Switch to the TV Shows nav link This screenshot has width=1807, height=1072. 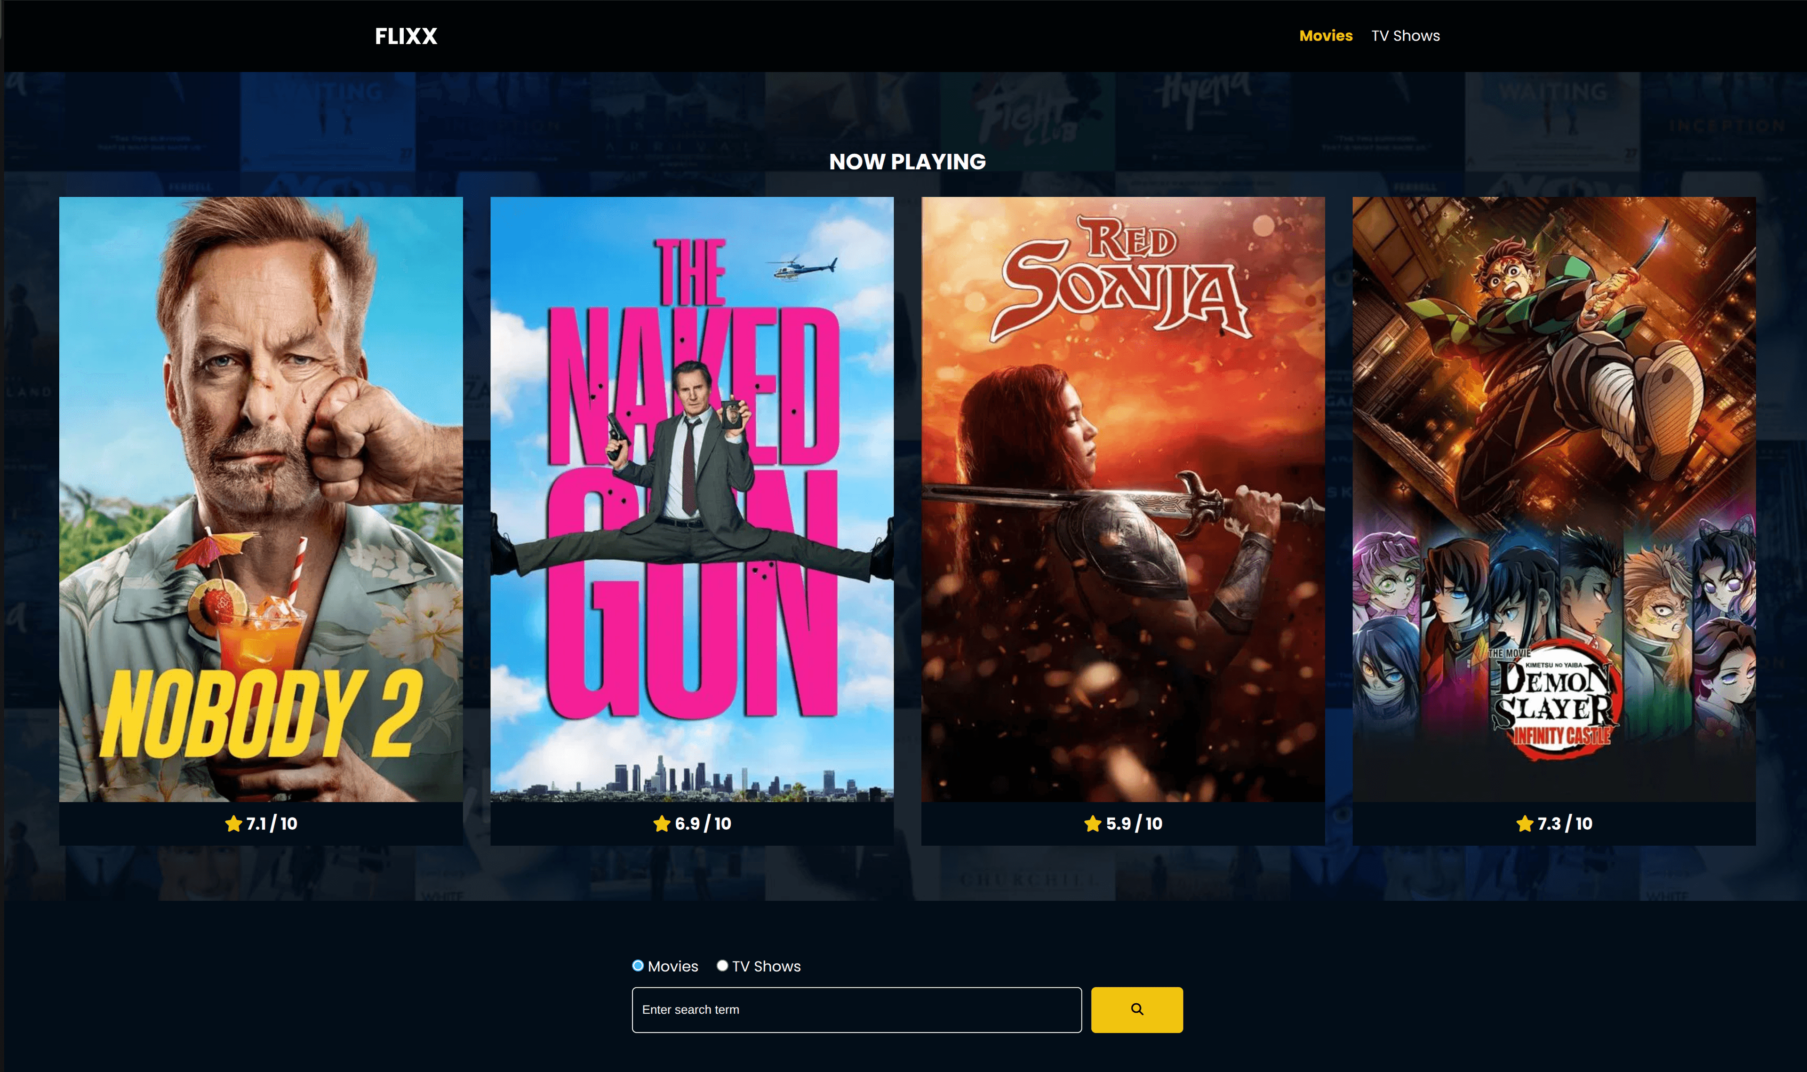[1405, 35]
